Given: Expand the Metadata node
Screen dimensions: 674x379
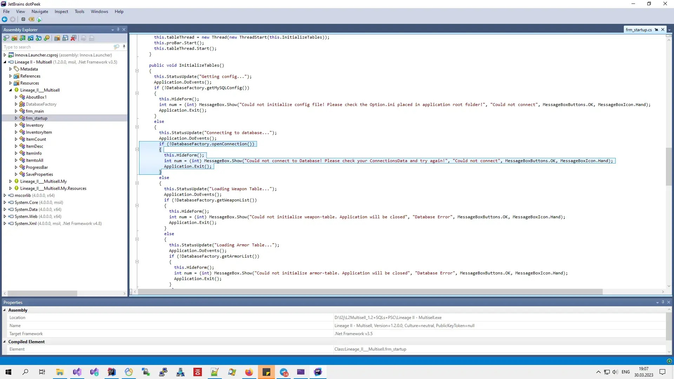Looking at the screenshot, I should 11,69.
